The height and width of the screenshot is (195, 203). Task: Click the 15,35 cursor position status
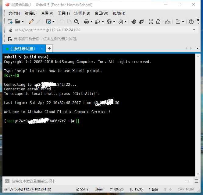click(x=136, y=189)
